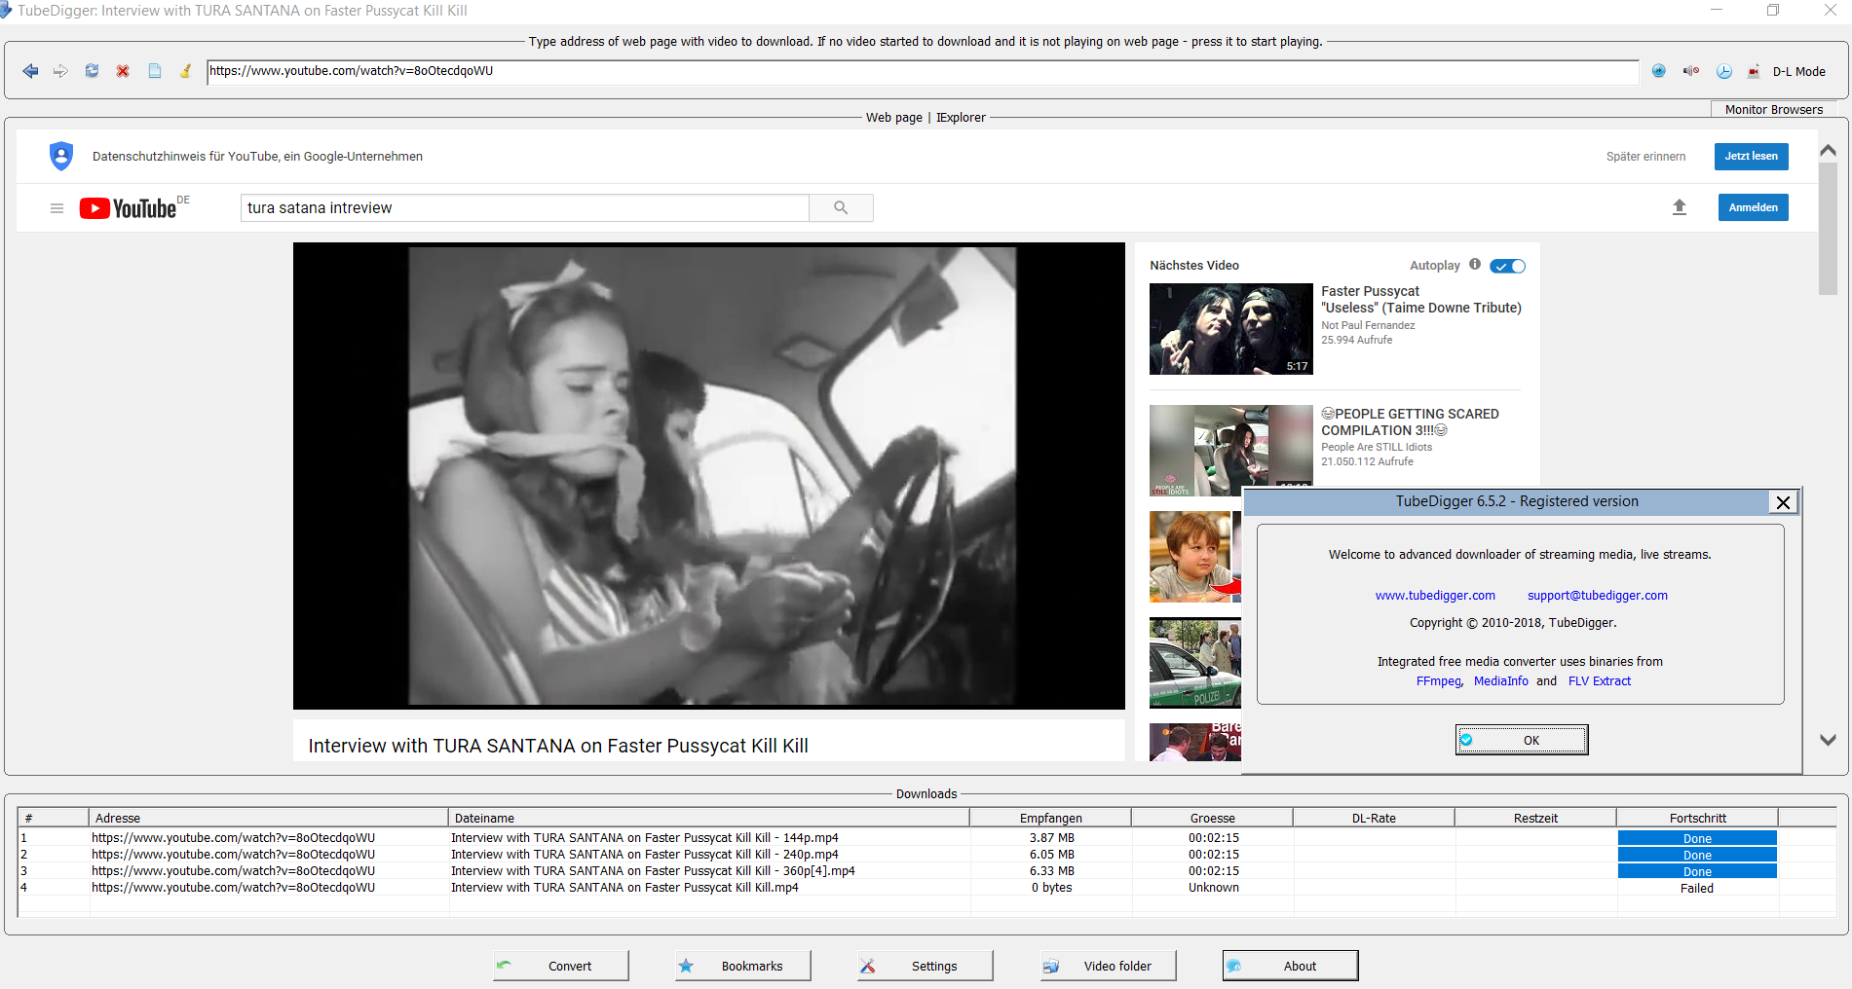Screen dimensions: 1852x989
Task: Click the URL address input field
Action: coord(921,71)
